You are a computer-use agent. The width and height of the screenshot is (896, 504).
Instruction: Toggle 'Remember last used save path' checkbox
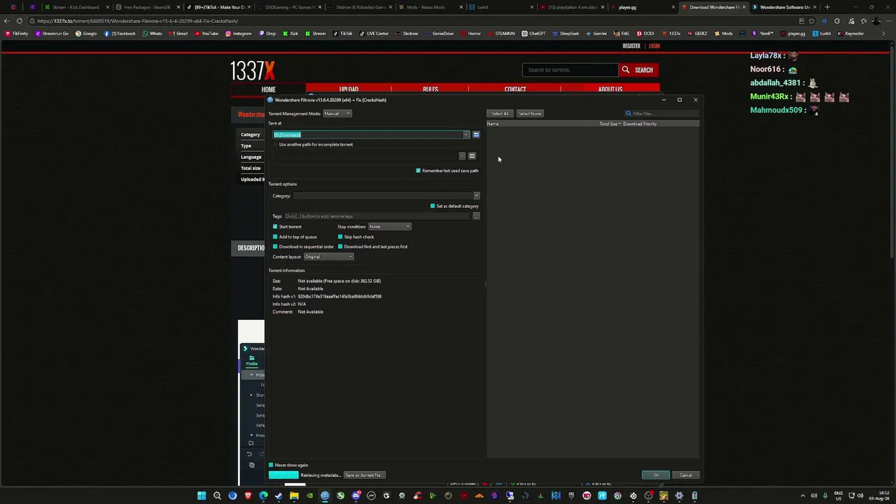point(419,171)
